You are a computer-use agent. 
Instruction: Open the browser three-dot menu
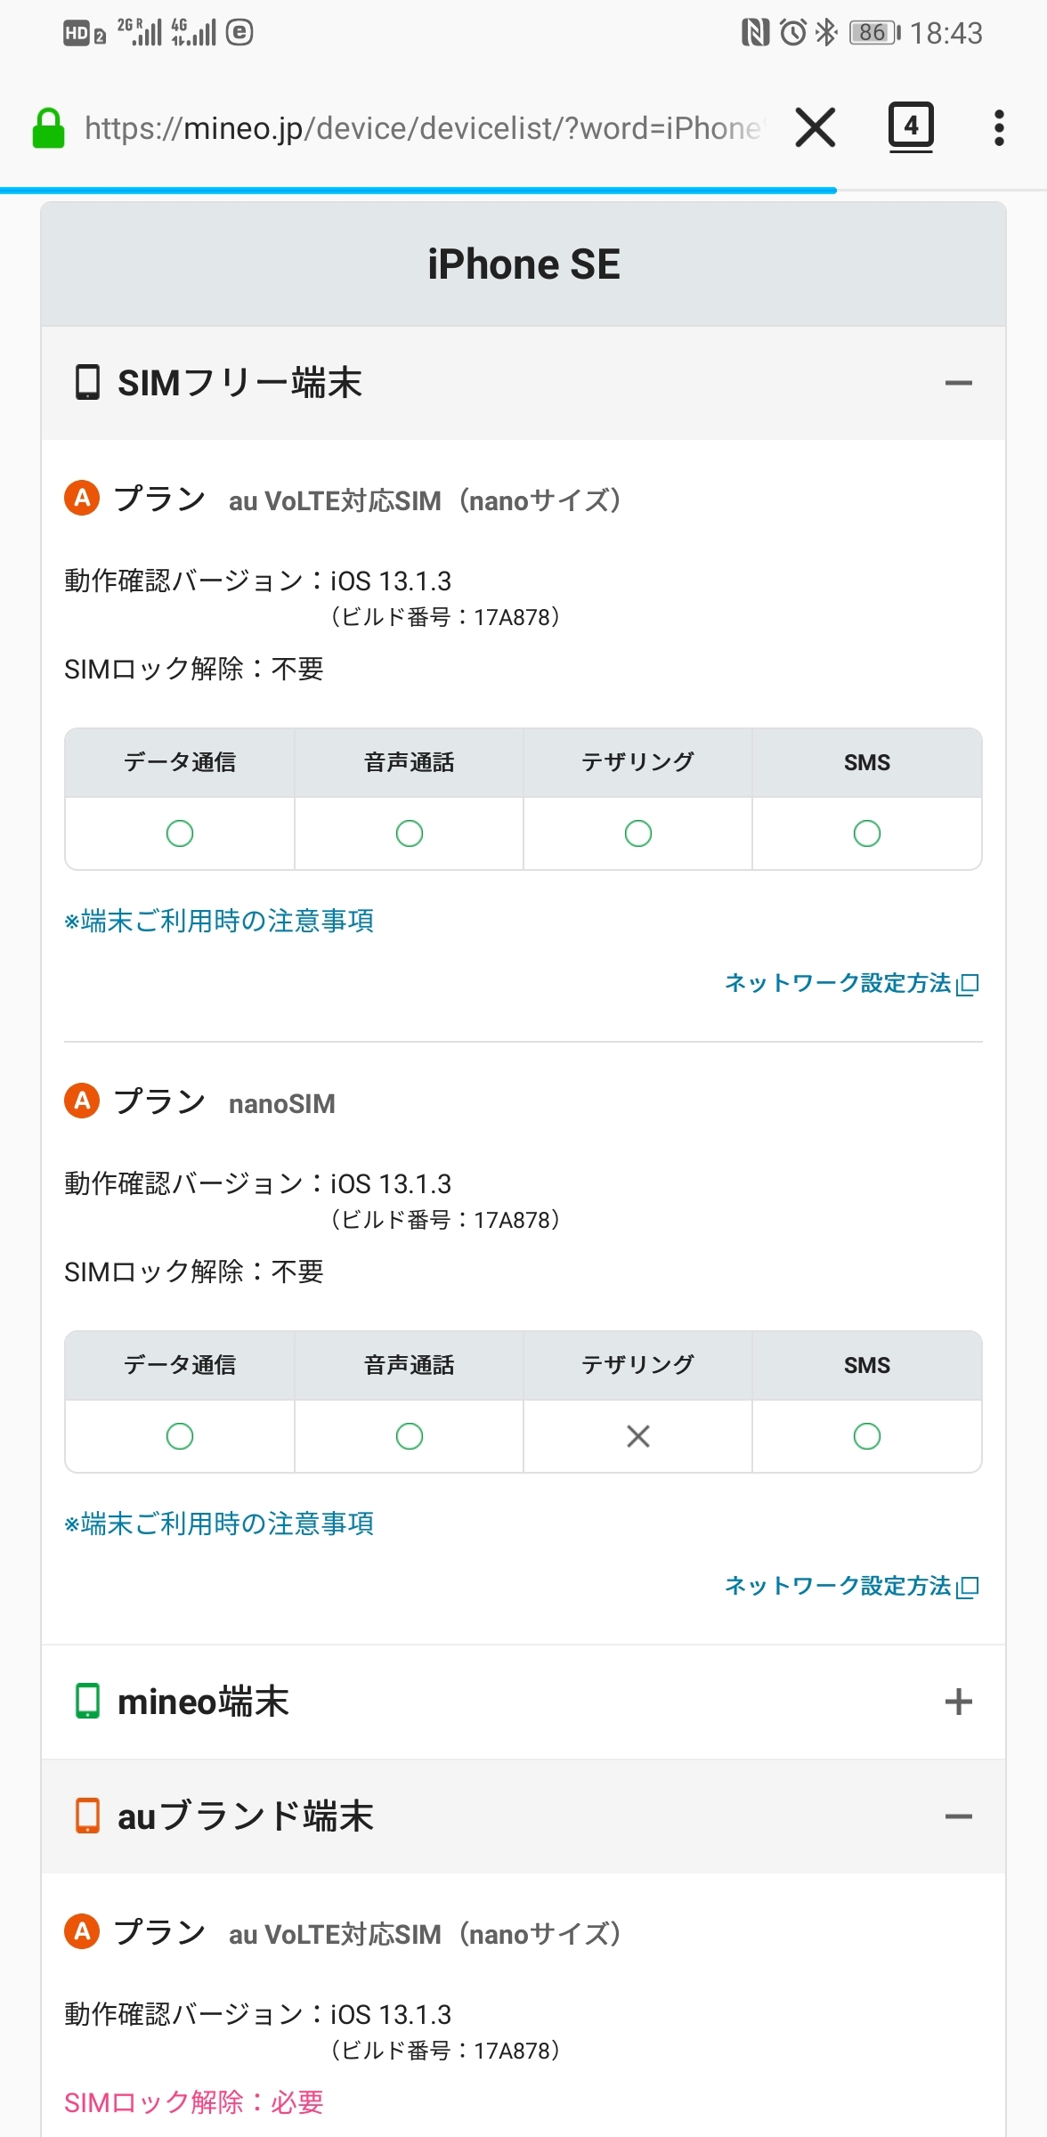tap(999, 127)
